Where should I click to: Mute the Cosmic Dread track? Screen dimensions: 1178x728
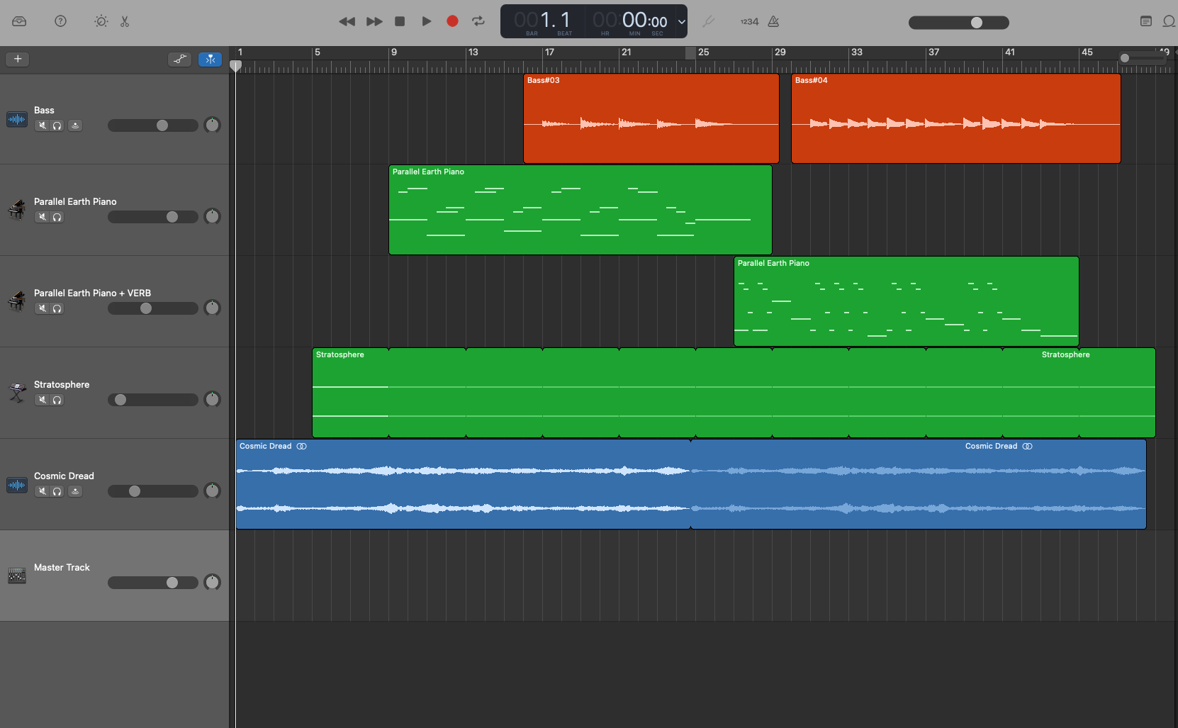[x=42, y=491]
